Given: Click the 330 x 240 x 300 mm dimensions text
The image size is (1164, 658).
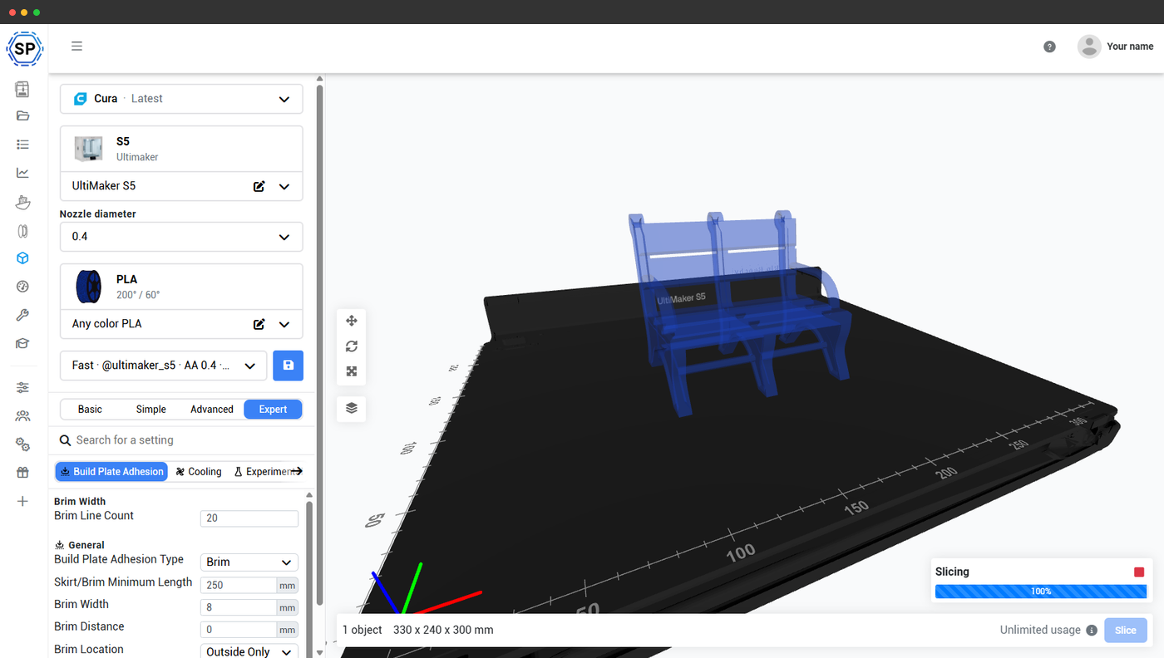Looking at the screenshot, I should pyautogui.click(x=443, y=630).
